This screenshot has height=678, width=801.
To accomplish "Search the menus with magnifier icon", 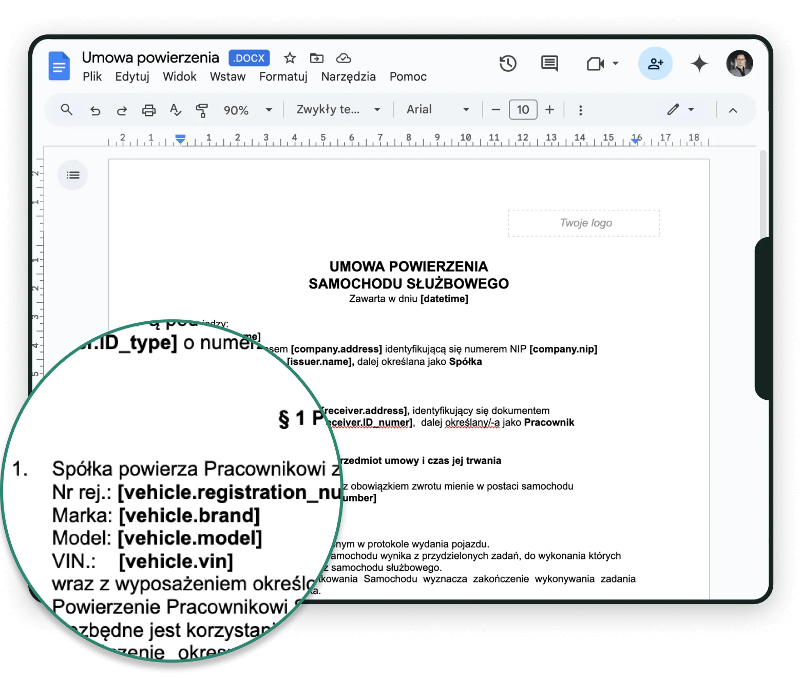I will tap(67, 109).
